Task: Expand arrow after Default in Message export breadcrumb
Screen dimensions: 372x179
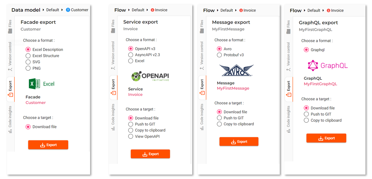Action: [236, 10]
